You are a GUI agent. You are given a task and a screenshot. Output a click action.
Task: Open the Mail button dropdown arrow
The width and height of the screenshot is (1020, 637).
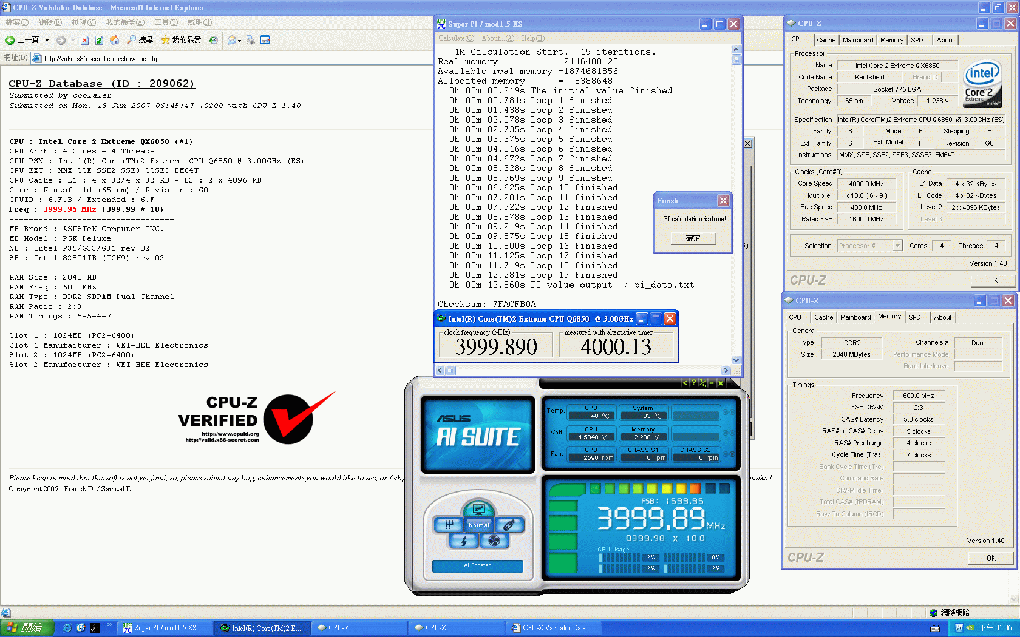coord(239,41)
